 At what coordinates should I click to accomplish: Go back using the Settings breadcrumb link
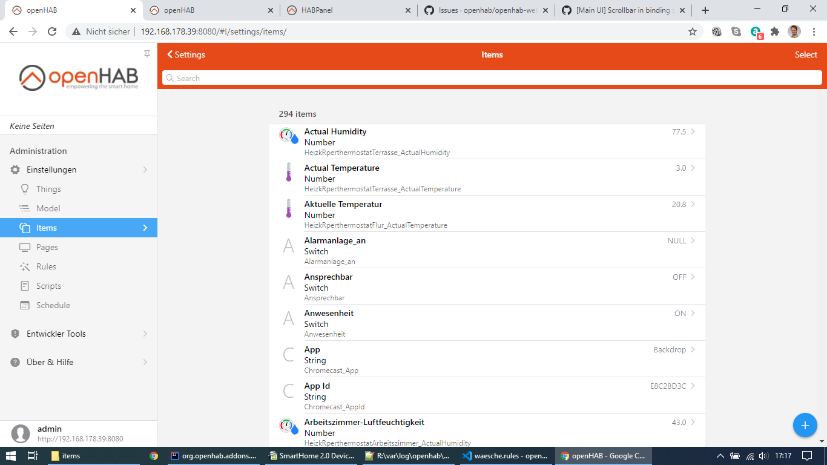click(186, 54)
